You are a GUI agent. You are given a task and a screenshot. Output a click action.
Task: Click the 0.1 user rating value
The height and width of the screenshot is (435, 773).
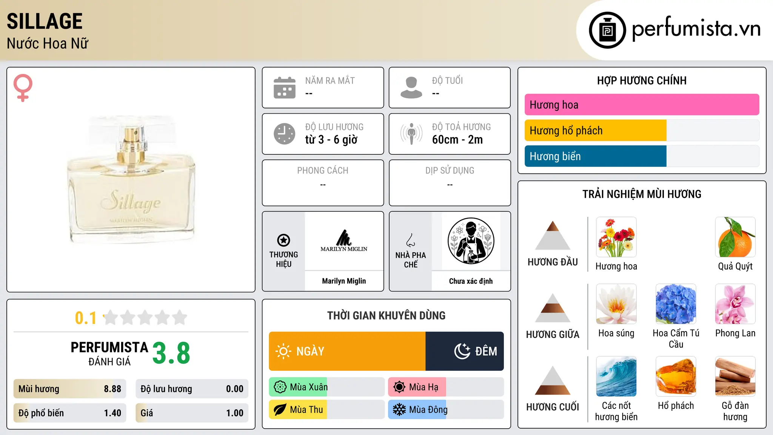(86, 318)
